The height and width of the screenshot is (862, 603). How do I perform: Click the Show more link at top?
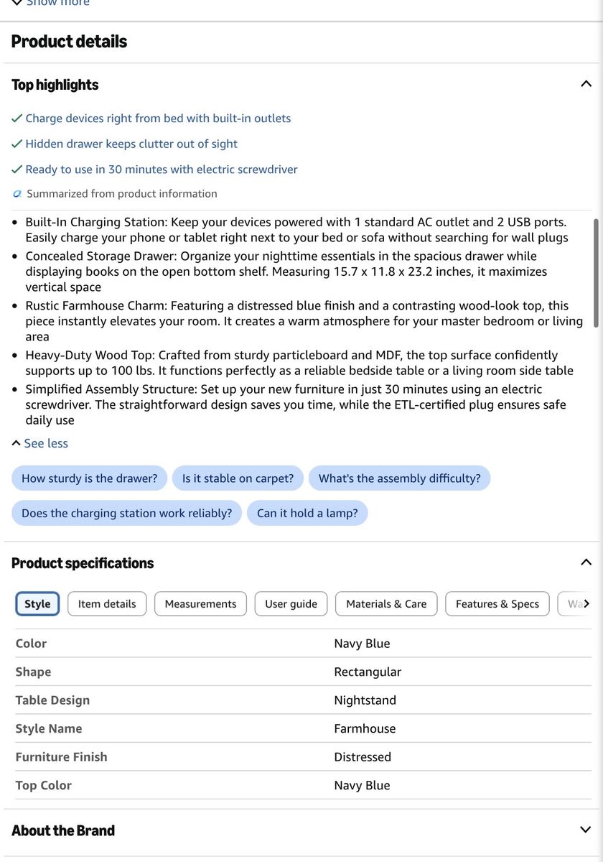coord(50,3)
